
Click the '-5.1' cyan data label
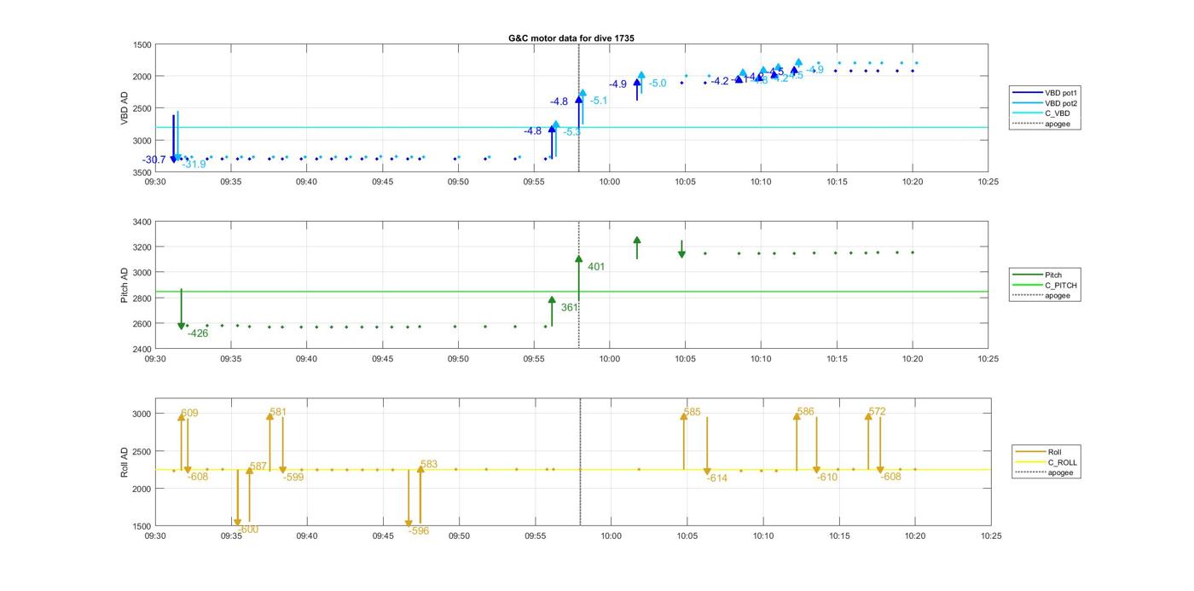(x=599, y=101)
